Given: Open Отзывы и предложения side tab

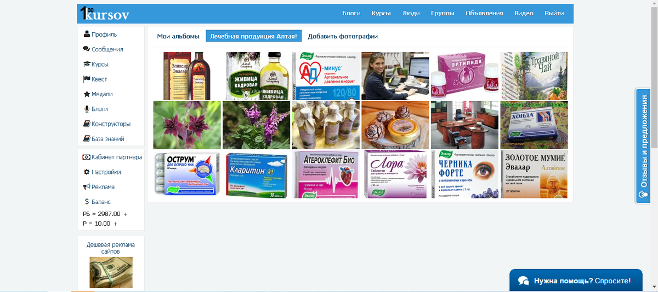Looking at the screenshot, I should (x=643, y=146).
